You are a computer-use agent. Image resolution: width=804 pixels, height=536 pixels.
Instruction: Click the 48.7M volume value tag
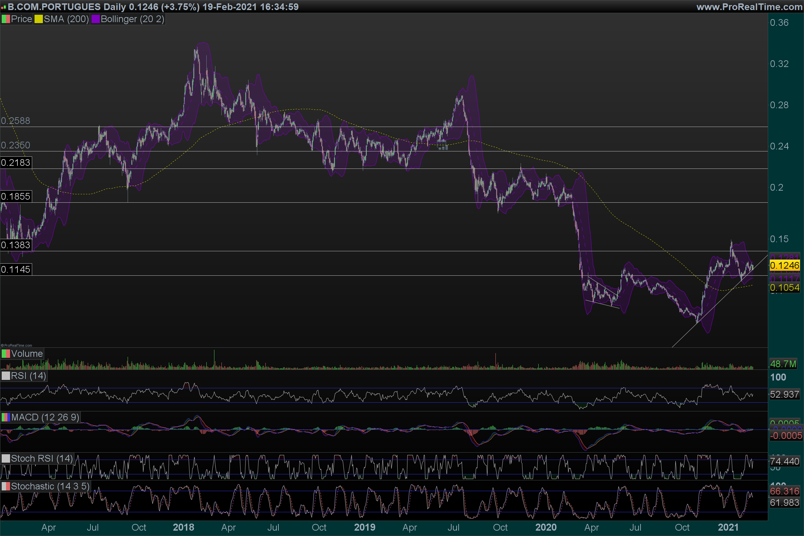[x=783, y=364]
